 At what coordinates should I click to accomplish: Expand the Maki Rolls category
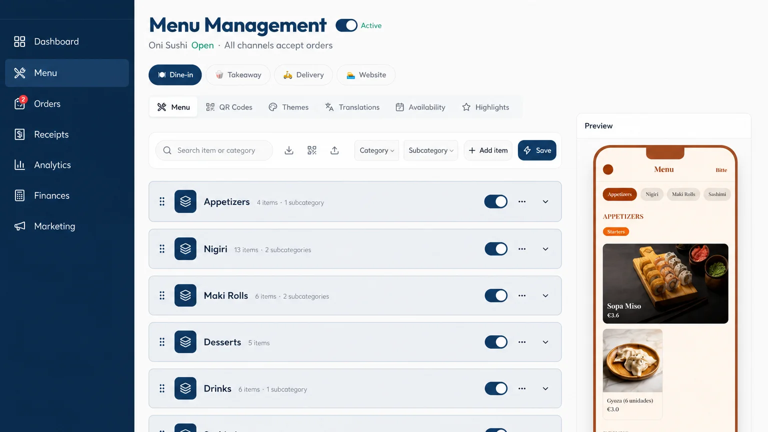pos(545,295)
